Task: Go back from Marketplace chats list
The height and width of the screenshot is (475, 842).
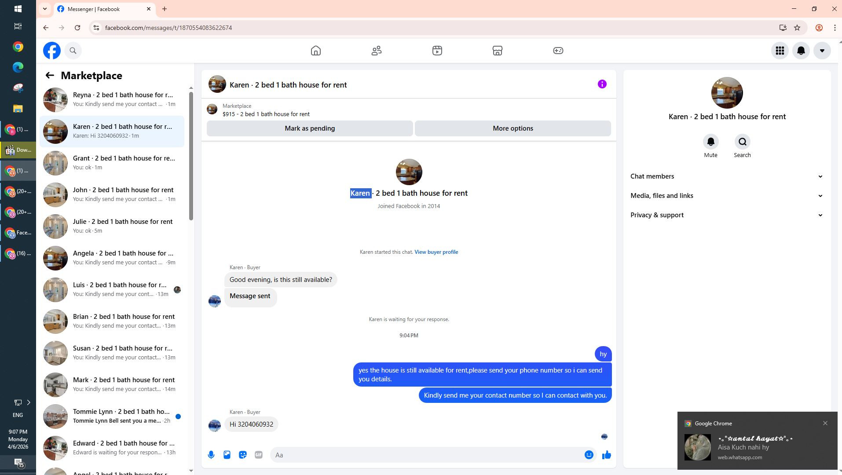Action: coord(50,76)
